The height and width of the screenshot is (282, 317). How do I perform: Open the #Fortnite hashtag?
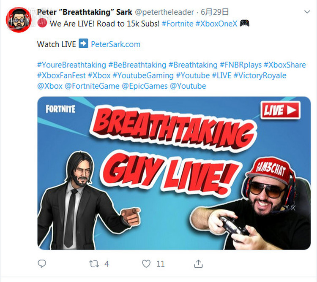[x=178, y=24]
